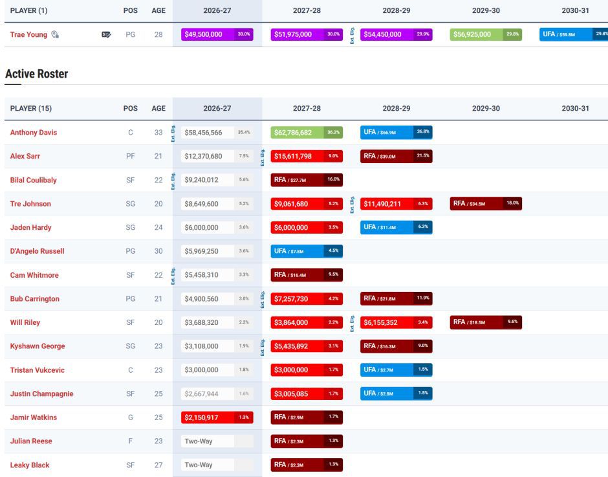Click Kyshawn George's $5,435,892 salary cell
This screenshot has width=608, height=477.
[x=307, y=346]
